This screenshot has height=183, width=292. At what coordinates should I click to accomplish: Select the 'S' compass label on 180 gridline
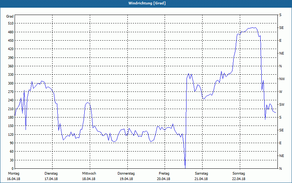tap(280, 117)
